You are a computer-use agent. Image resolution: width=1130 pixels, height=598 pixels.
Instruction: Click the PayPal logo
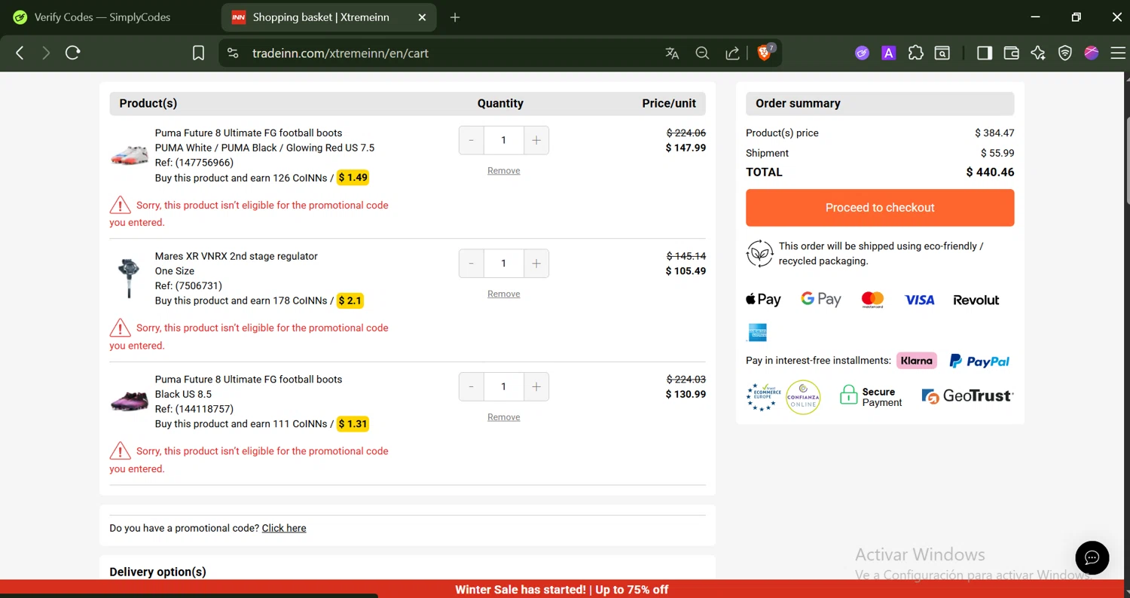(x=979, y=362)
